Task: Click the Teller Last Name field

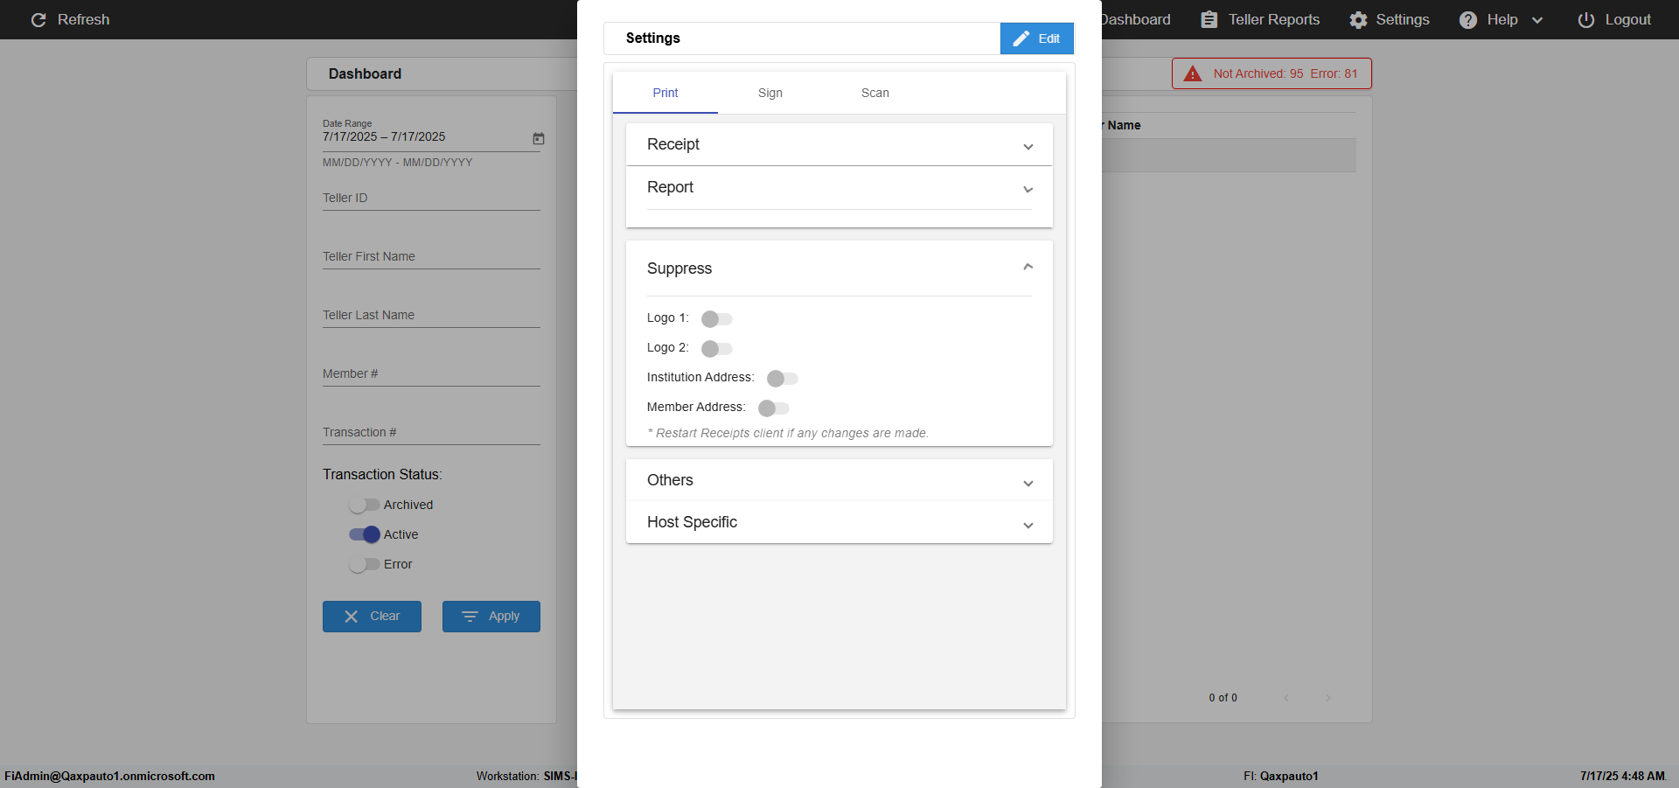Action: pyautogui.click(x=431, y=315)
